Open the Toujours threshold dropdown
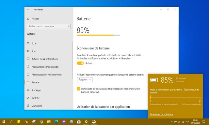Viewport: 209px width, 125px height. (85, 79)
